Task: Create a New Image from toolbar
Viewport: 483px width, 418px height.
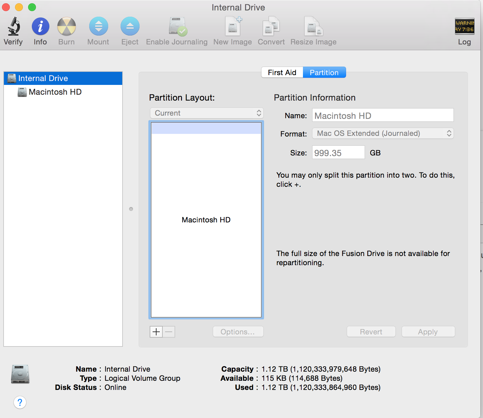Action: point(233,26)
